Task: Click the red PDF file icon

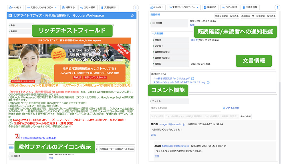Action: tap(17, 136)
